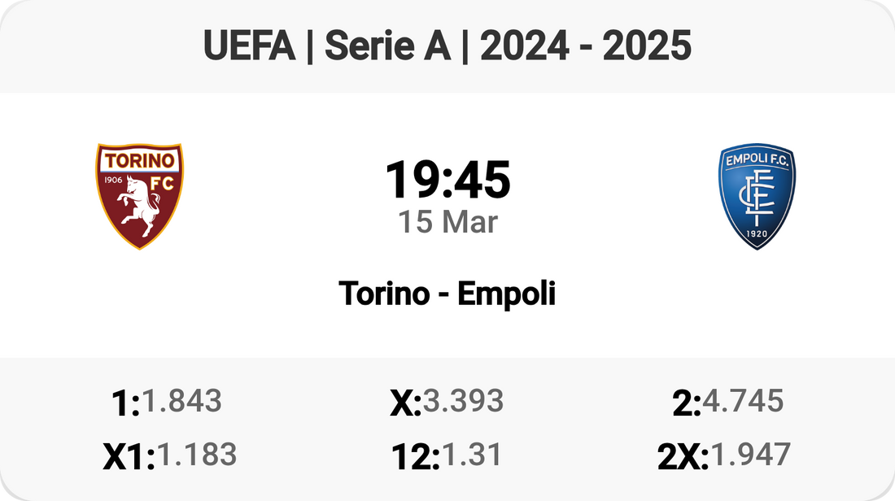
Task: Click the bold "2:" outcome label
Action: pyautogui.click(x=687, y=403)
